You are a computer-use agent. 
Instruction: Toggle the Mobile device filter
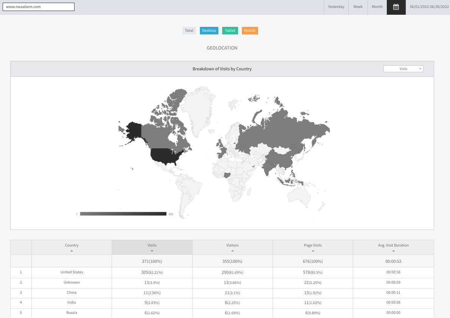coord(250,31)
